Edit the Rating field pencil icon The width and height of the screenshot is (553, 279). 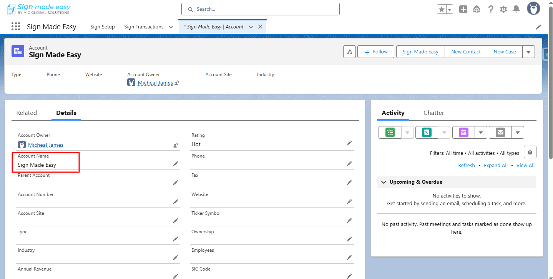349,143
